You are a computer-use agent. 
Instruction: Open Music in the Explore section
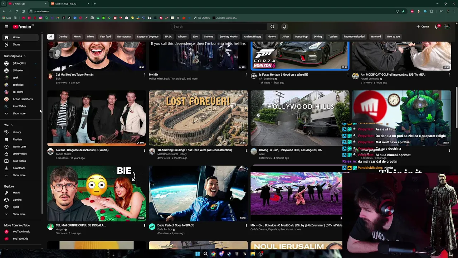click(x=20, y=193)
